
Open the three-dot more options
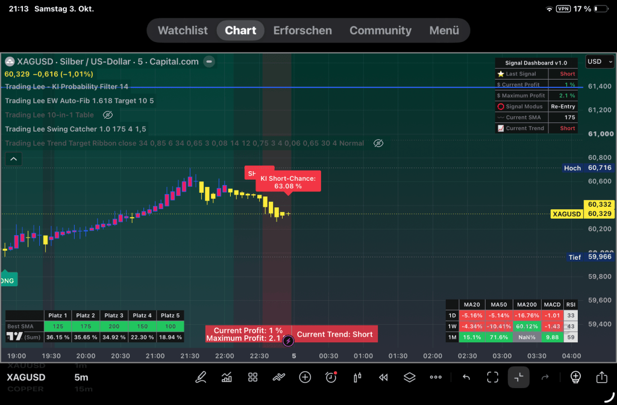436,377
